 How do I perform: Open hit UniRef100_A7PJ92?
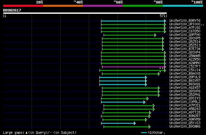click(185, 28)
